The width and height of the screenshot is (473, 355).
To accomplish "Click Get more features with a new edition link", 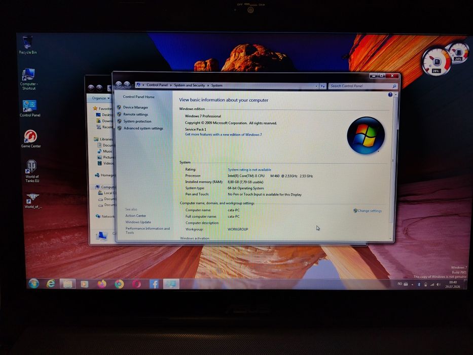I will pyautogui.click(x=223, y=134).
